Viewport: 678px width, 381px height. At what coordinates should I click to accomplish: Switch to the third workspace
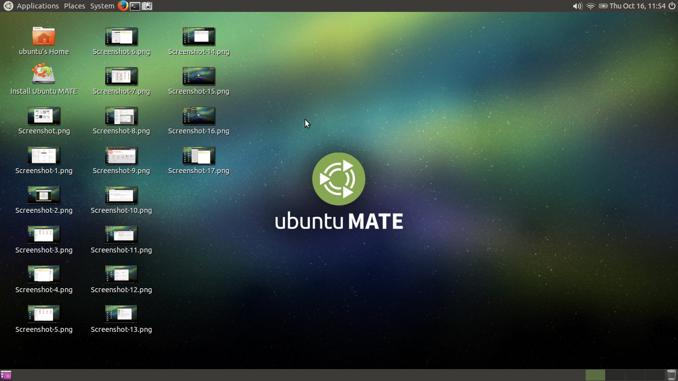pyautogui.click(x=635, y=375)
